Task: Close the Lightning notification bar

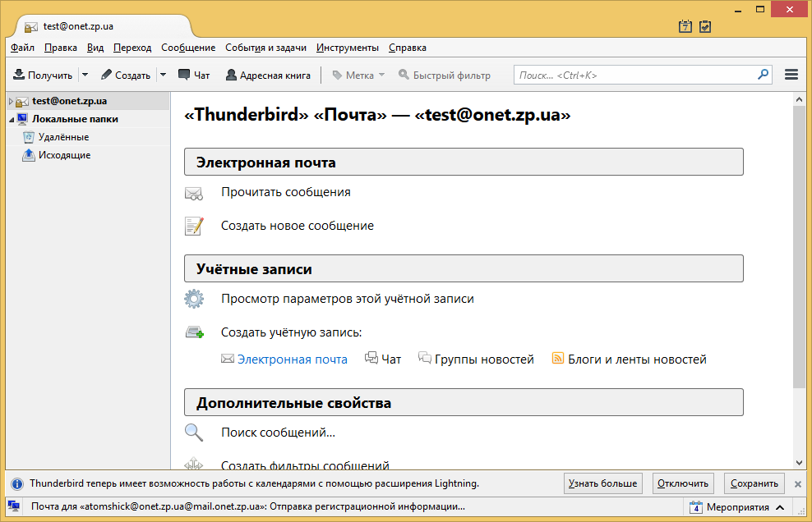Action: [797, 483]
